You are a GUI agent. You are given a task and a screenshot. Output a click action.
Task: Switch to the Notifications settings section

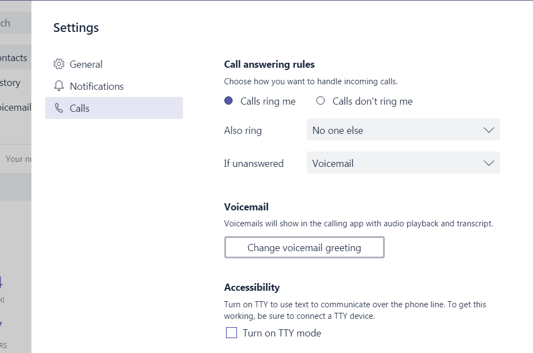[x=96, y=86]
